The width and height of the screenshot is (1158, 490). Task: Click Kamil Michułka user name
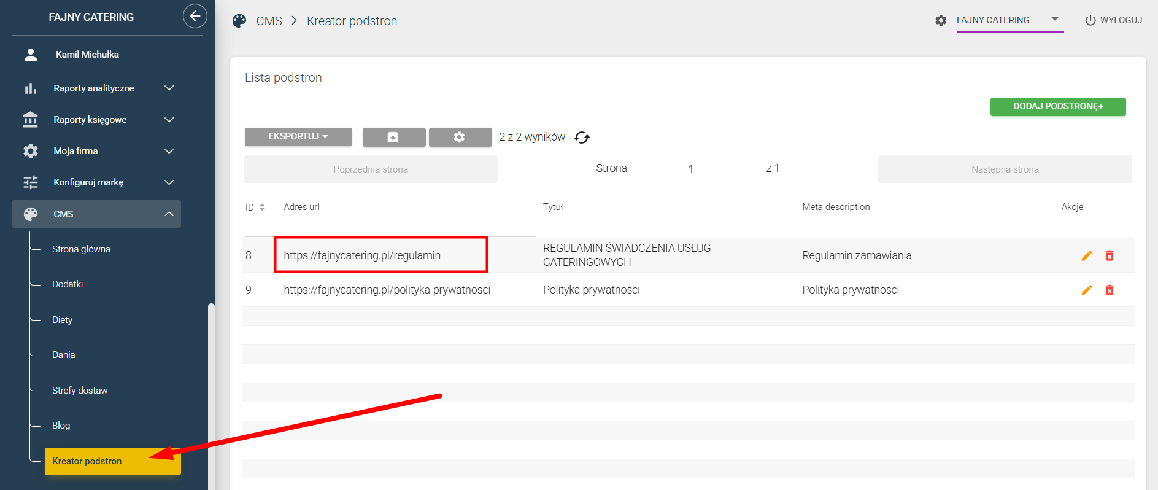point(87,55)
